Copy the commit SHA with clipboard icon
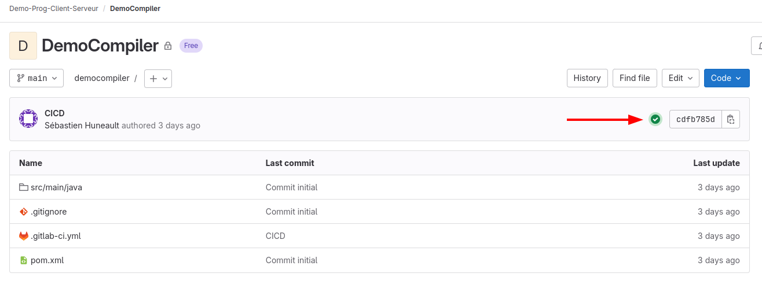 point(731,119)
